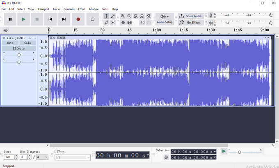The width and height of the screenshot is (279, 168).
Task: Open the like JENNIE track name label
Action: click(x=16, y=38)
